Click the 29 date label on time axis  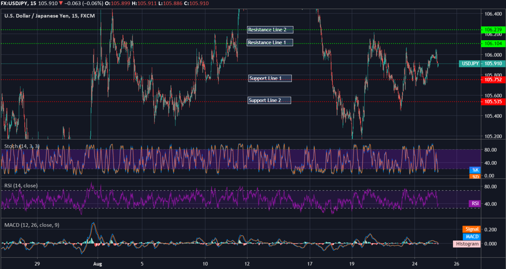[37, 264]
